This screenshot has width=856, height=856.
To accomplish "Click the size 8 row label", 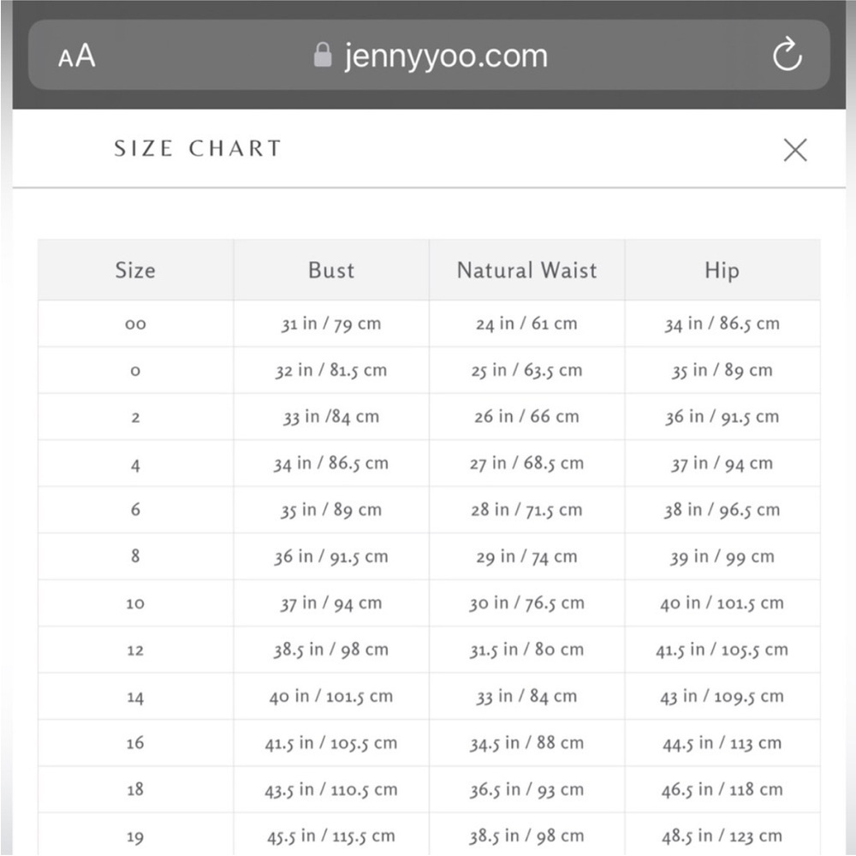I will 135,556.
